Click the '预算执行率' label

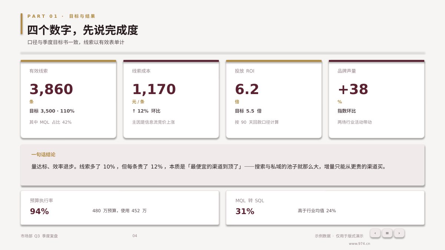click(42, 200)
